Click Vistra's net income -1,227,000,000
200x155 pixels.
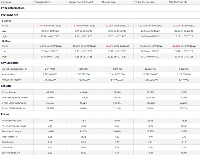(150, 80)
